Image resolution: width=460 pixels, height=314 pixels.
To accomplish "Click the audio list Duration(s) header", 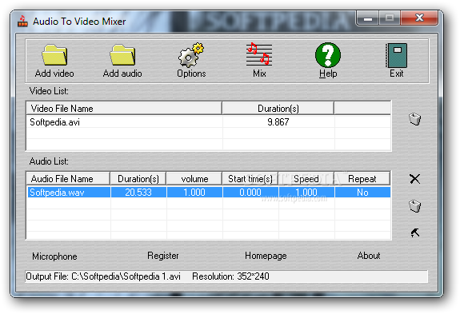I will 138,179.
